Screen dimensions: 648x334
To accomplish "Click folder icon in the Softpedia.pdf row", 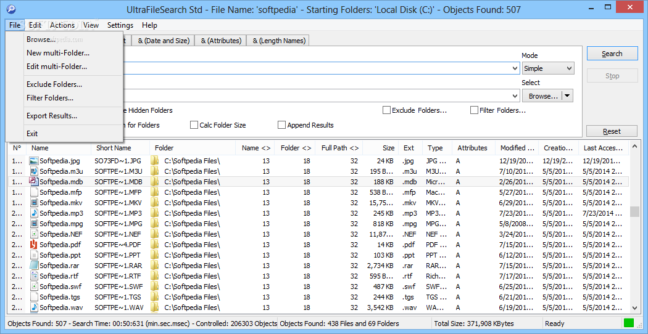I will coord(154,245).
